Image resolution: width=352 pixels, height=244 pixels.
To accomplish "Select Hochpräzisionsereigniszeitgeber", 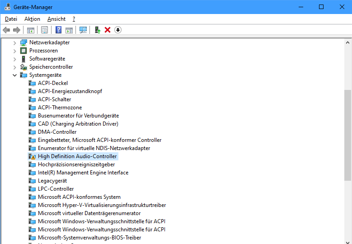I will point(76,164).
